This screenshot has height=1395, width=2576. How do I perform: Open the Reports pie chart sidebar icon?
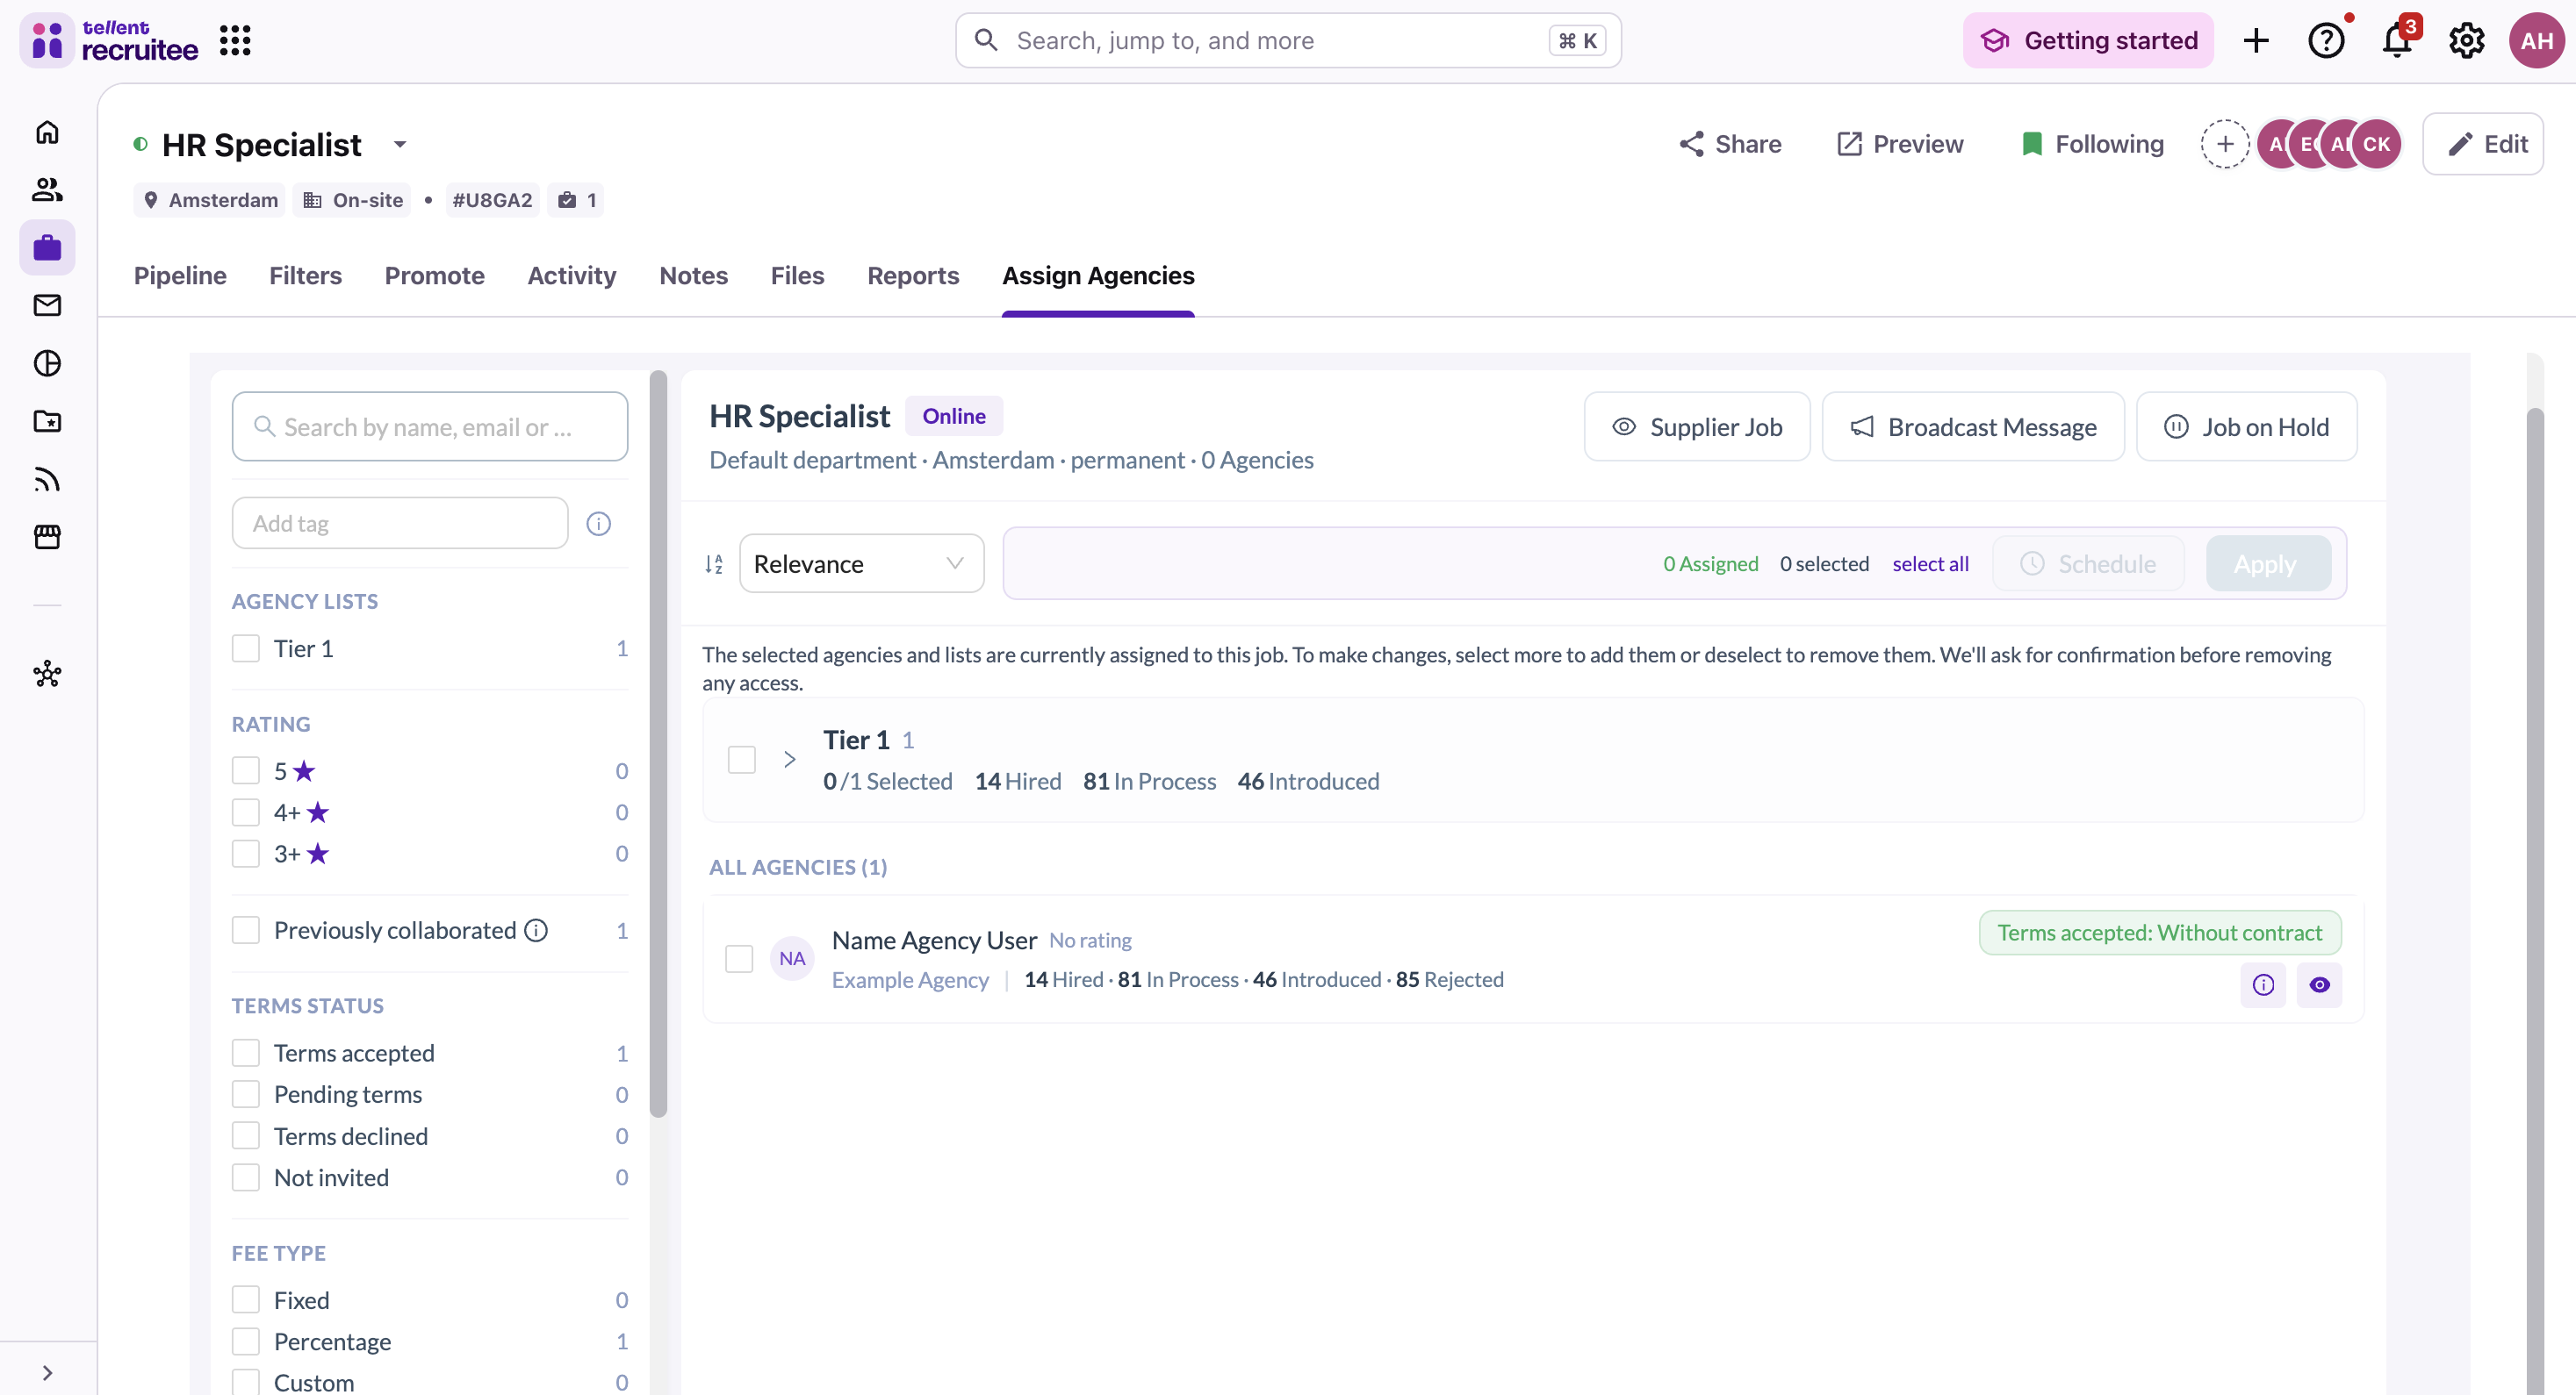click(47, 362)
